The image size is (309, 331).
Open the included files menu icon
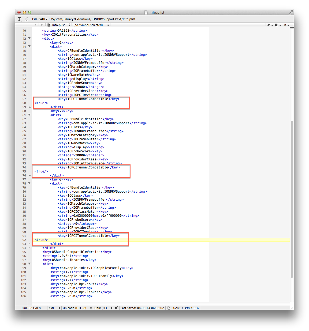click(x=278, y=25)
